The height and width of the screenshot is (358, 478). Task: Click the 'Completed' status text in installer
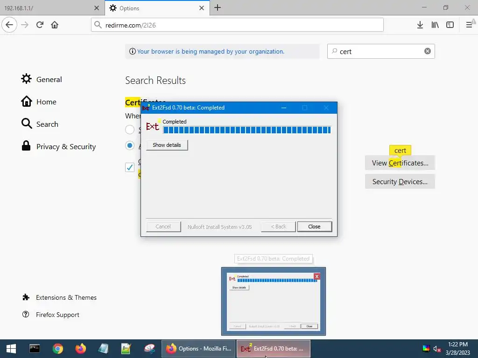point(175,122)
